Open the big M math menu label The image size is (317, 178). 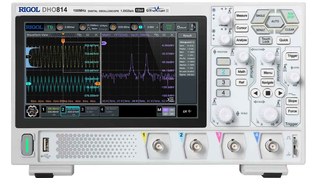(x=159, y=109)
